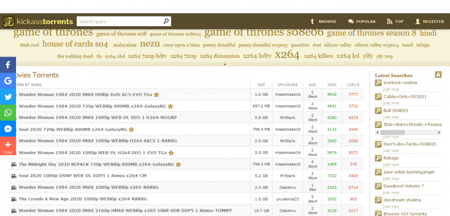This screenshot has width=450, height=216.
Task: Click movie icon beside Soul 2020 1080p DSNP row
Action: 13,176
